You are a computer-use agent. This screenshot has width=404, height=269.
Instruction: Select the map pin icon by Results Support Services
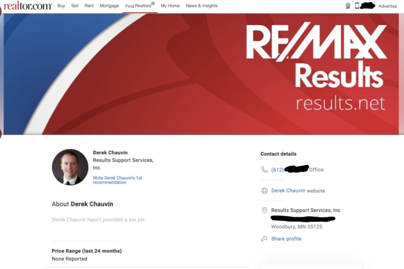pyautogui.click(x=264, y=210)
